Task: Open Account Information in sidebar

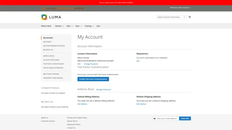Action: click(x=51, y=60)
